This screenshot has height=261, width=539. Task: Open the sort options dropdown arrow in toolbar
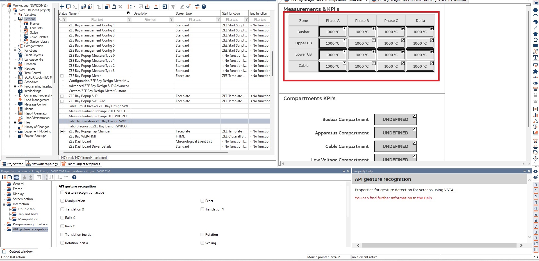tap(134, 7)
